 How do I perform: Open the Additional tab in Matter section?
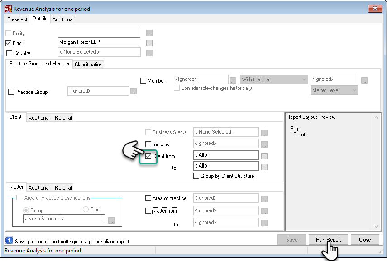pos(39,188)
